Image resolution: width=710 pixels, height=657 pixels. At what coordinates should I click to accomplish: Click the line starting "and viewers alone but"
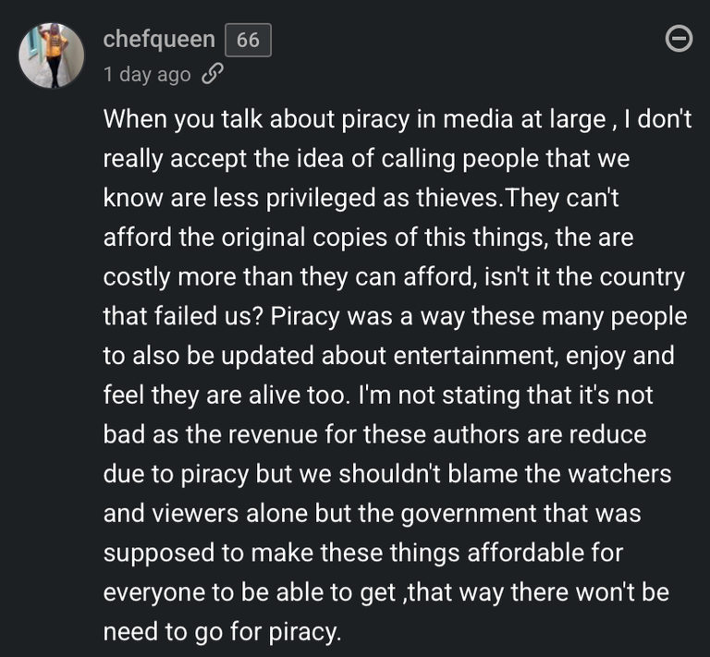click(372, 514)
